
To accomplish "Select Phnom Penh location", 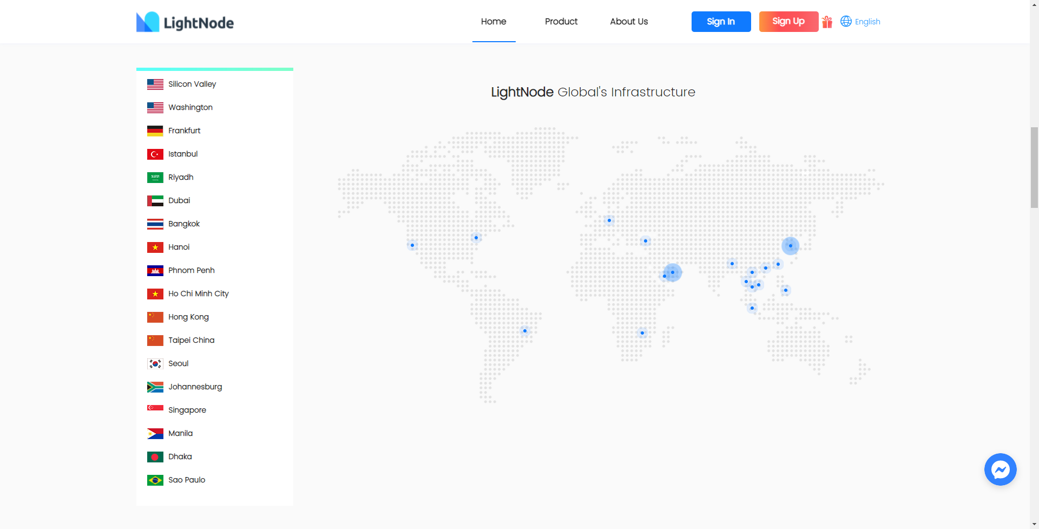I will [192, 270].
